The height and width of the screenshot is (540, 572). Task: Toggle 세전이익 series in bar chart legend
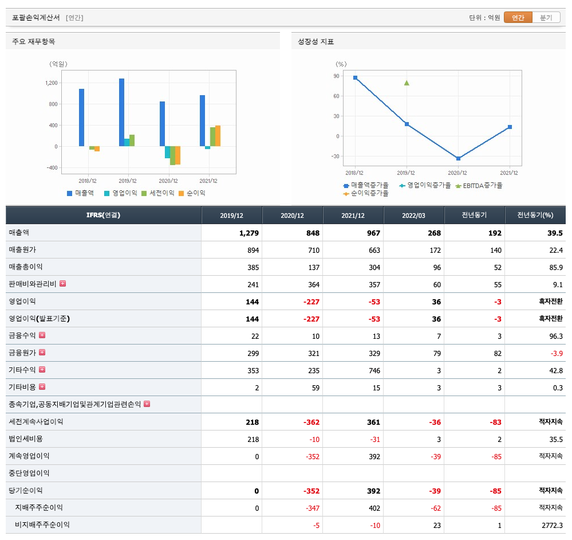click(158, 193)
